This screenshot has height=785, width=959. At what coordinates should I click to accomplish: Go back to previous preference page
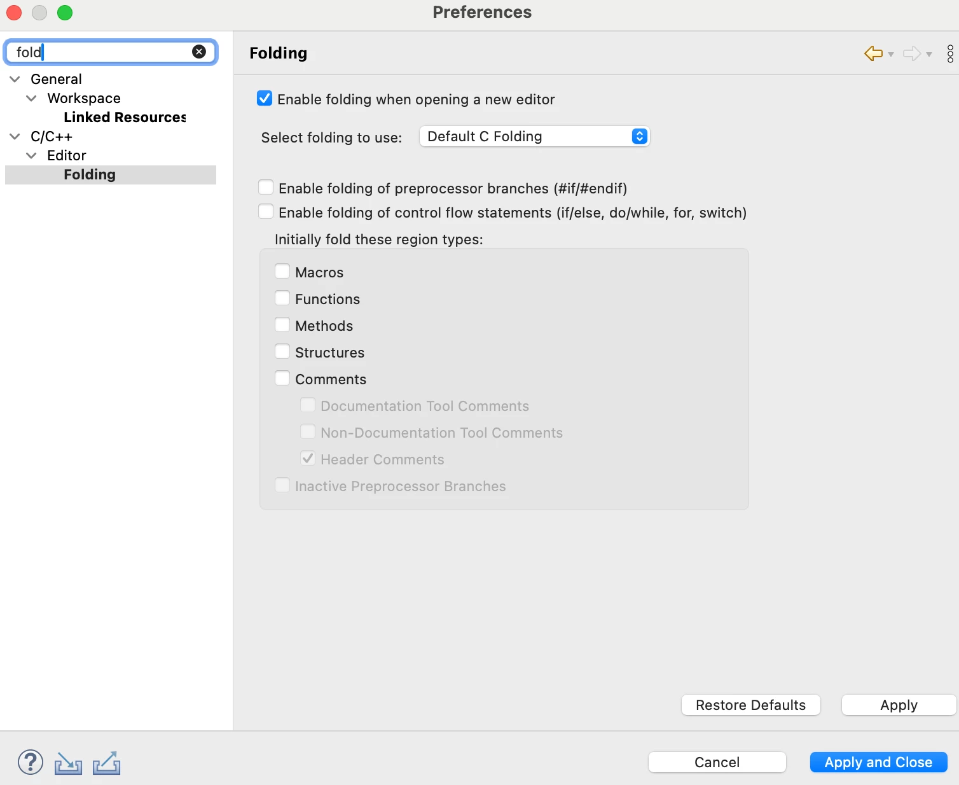(x=873, y=53)
